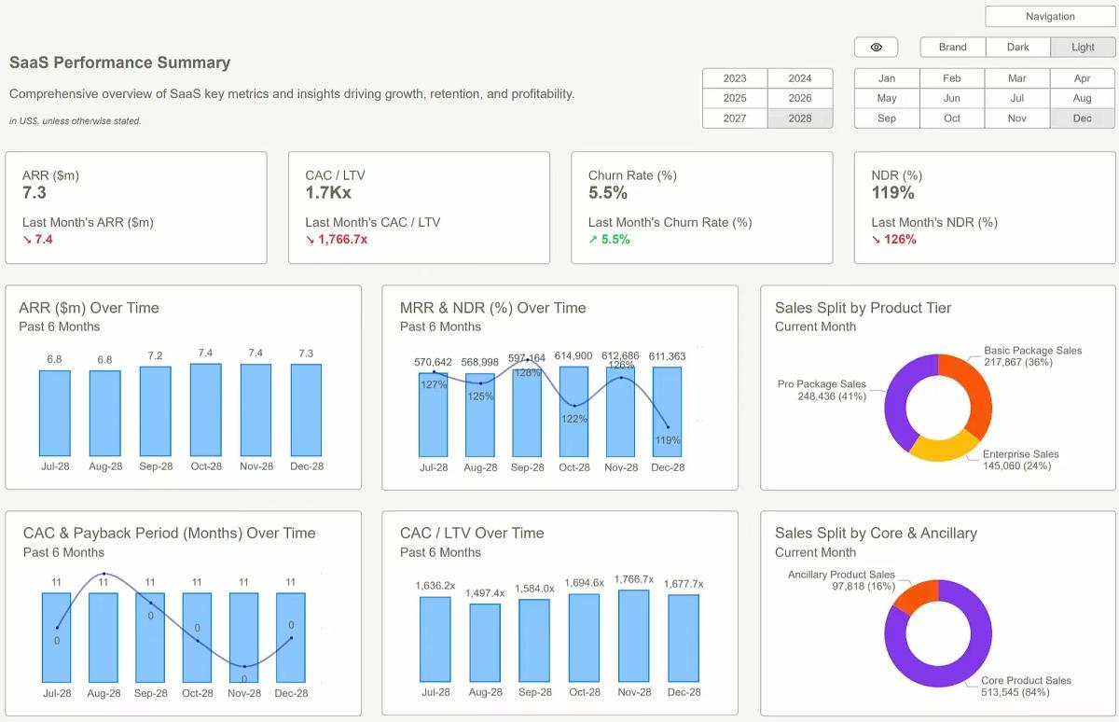Screen dimensions: 1119x722
Task: Filter month to Jan
Action: click(887, 78)
